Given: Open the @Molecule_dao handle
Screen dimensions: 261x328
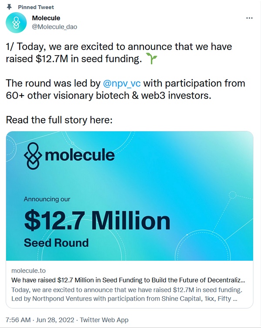Looking at the screenshot, I should [x=54, y=27].
